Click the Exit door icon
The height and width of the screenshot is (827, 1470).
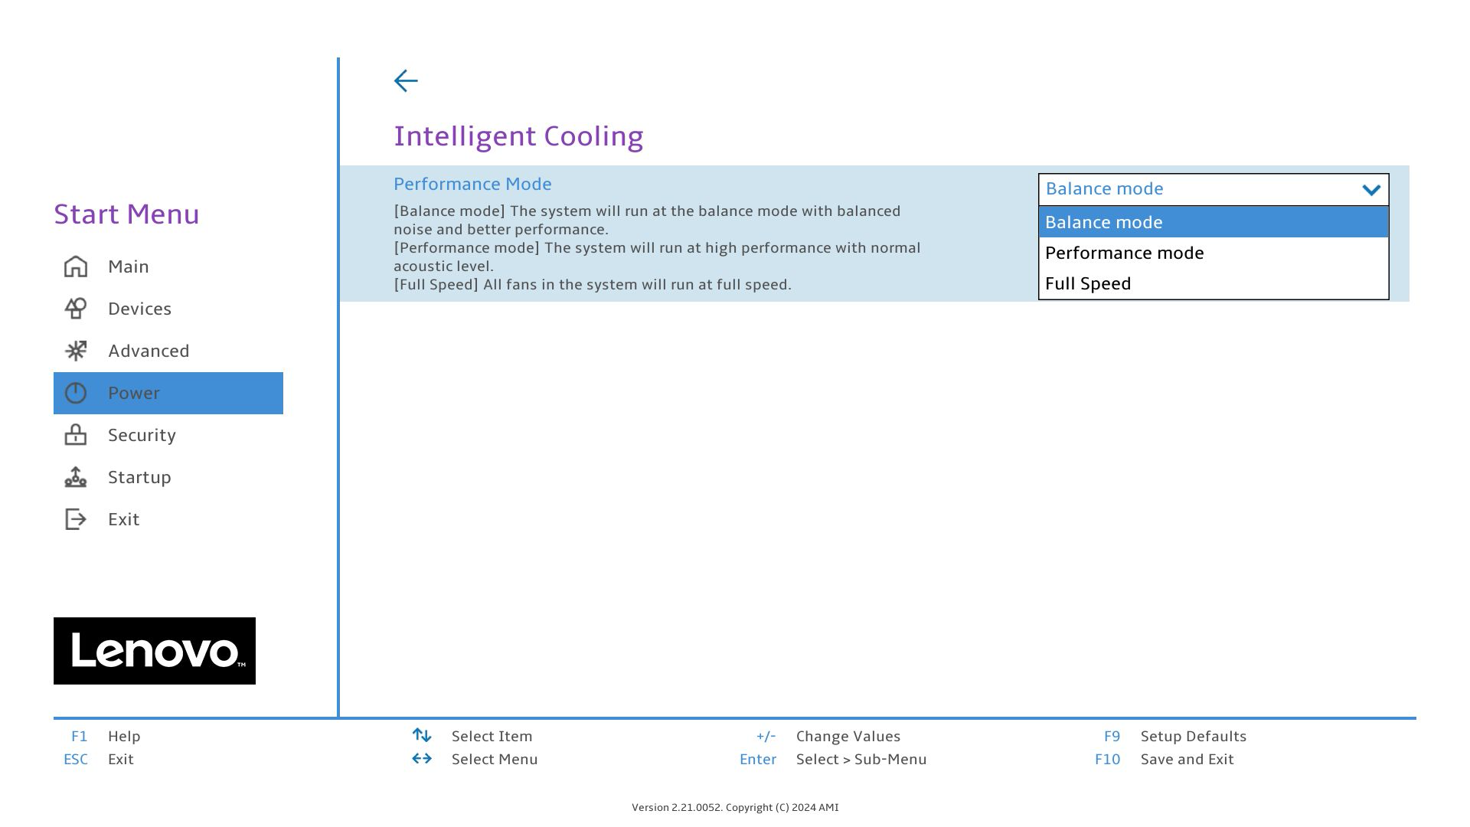click(x=76, y=519)
